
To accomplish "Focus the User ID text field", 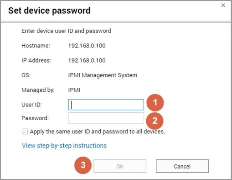I will 106,105.
